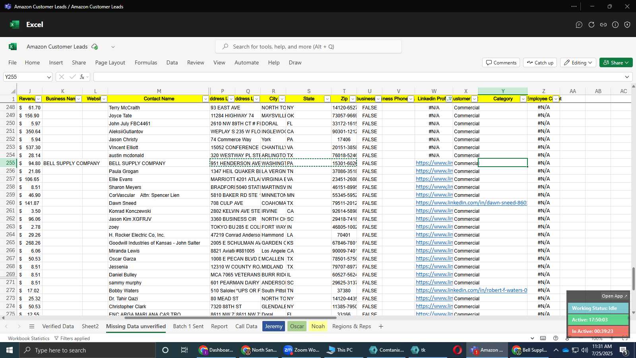The width and height of the screenshot is (636, 358).
Task: Open Task View icon on taskbar
Action: [x=184, y=350]
